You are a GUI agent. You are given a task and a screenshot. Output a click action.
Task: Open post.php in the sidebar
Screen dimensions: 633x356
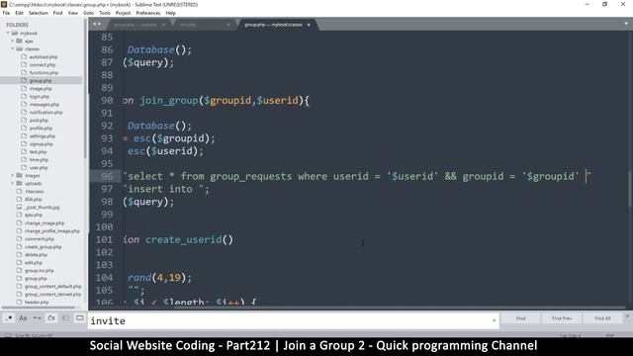pos(39,121)
